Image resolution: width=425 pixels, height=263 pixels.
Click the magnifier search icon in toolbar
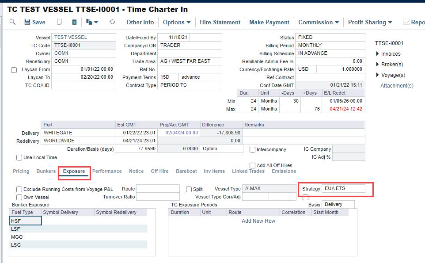pyautogui.click(x=12, y=22)
